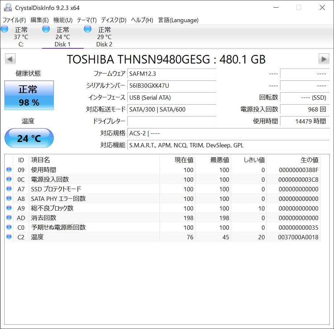Image resolution: width=334 pixels, height=329 pixels.
Task: Close the CrystalDiskInfo window
Action: [x=322, y=8]
